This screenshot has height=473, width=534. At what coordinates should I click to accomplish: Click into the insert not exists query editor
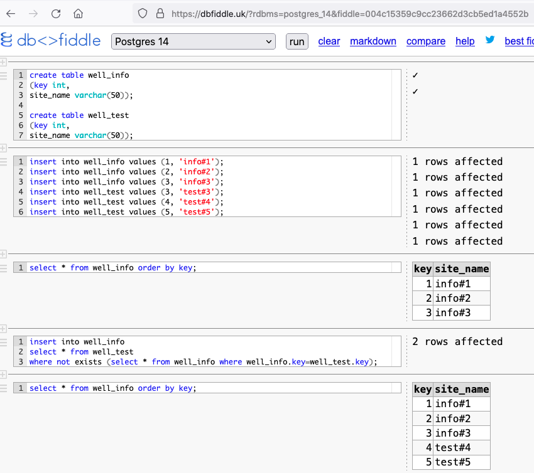pyautogui.click(x=207, y=351)
